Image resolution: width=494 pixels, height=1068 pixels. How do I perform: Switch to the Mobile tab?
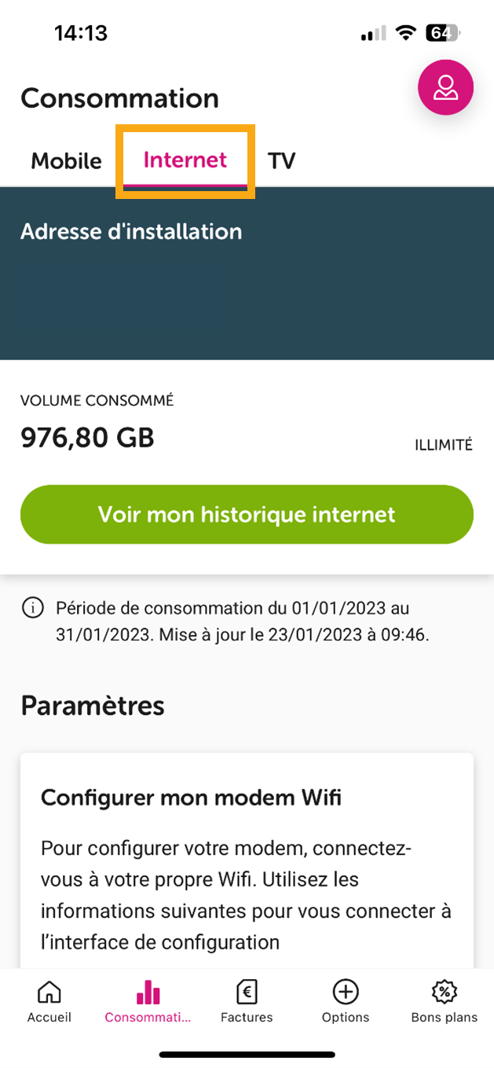[x=66, y=160]
